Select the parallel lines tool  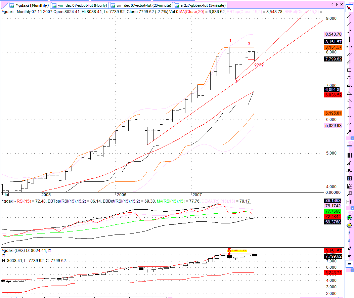coord(349,54)
